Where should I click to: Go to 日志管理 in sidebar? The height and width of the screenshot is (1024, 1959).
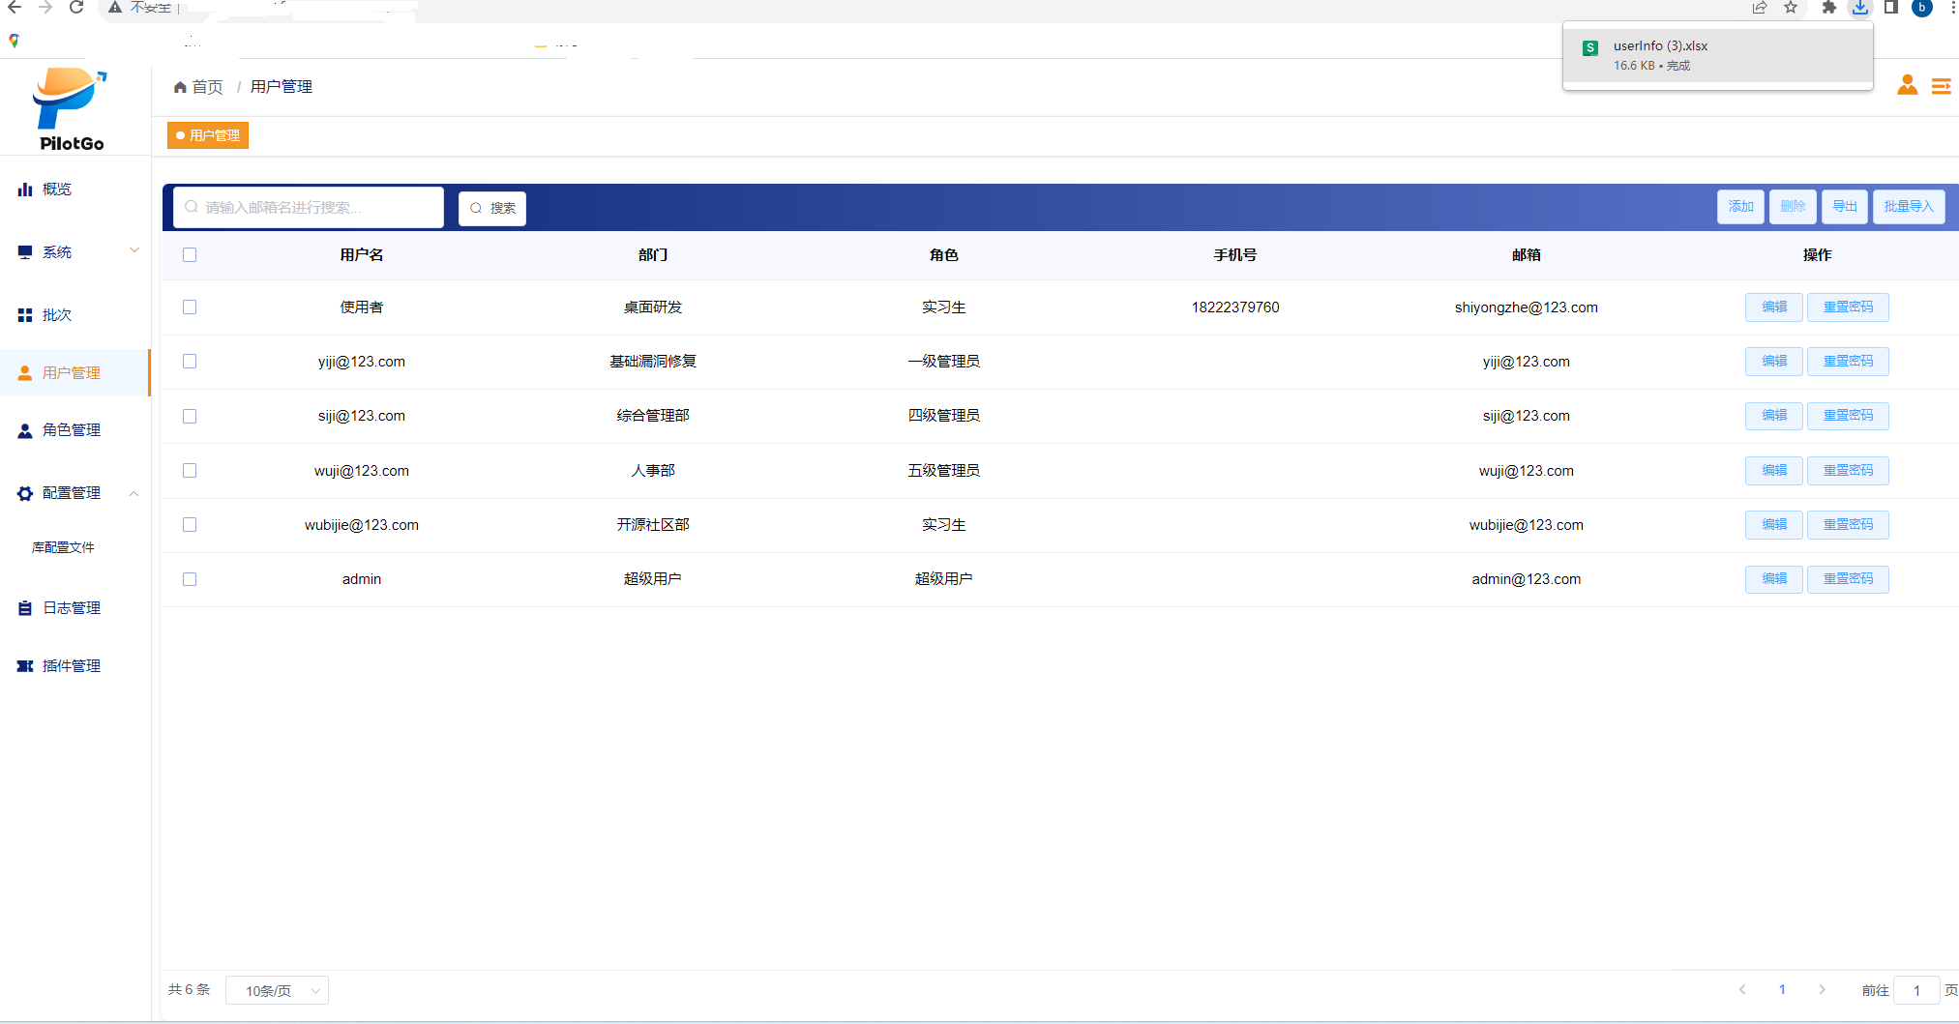72,608
